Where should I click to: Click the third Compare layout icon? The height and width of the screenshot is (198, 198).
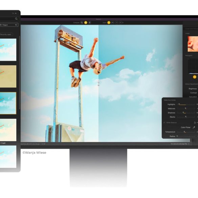[90, 23]
